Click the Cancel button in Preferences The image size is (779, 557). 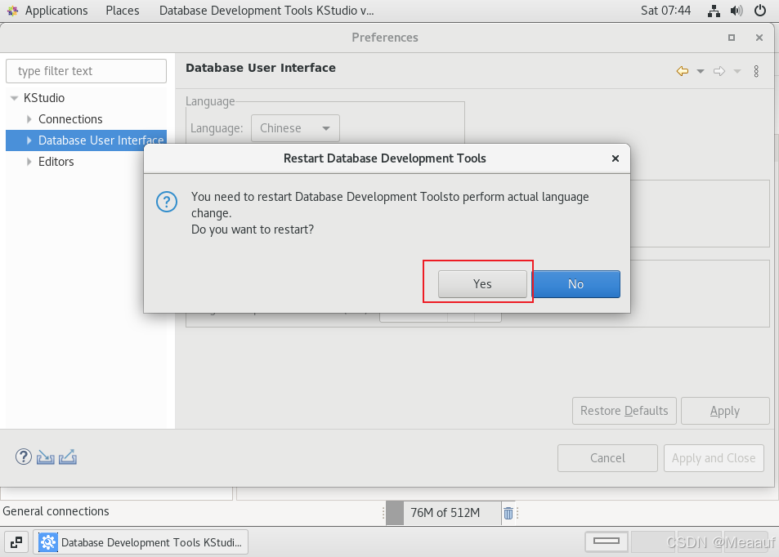click(607, 457)
